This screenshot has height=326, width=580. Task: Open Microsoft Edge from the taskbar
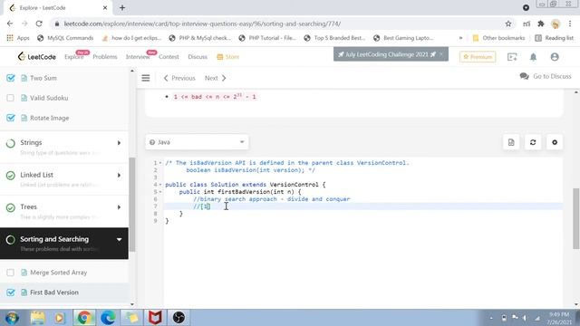[108, 318]
